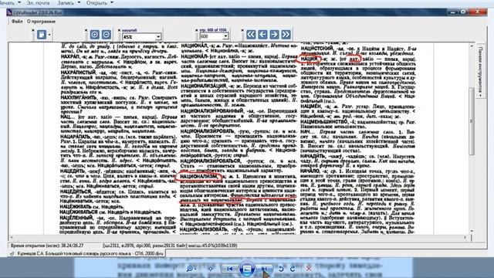Click the DjVuReader title bar app icon
Viewport: 494px width, 278px height.
click(9, 12)
